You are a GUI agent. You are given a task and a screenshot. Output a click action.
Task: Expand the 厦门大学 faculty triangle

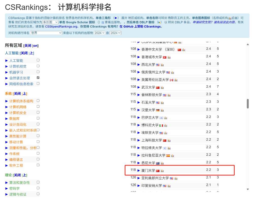pos(139,171)
